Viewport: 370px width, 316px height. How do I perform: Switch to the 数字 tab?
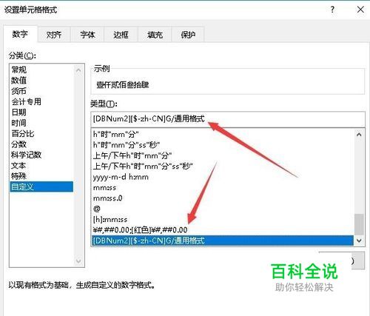[20, 34]
